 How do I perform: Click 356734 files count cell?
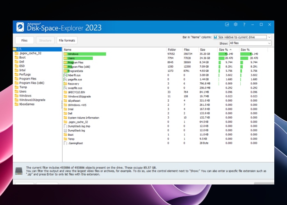pos(188,54)
